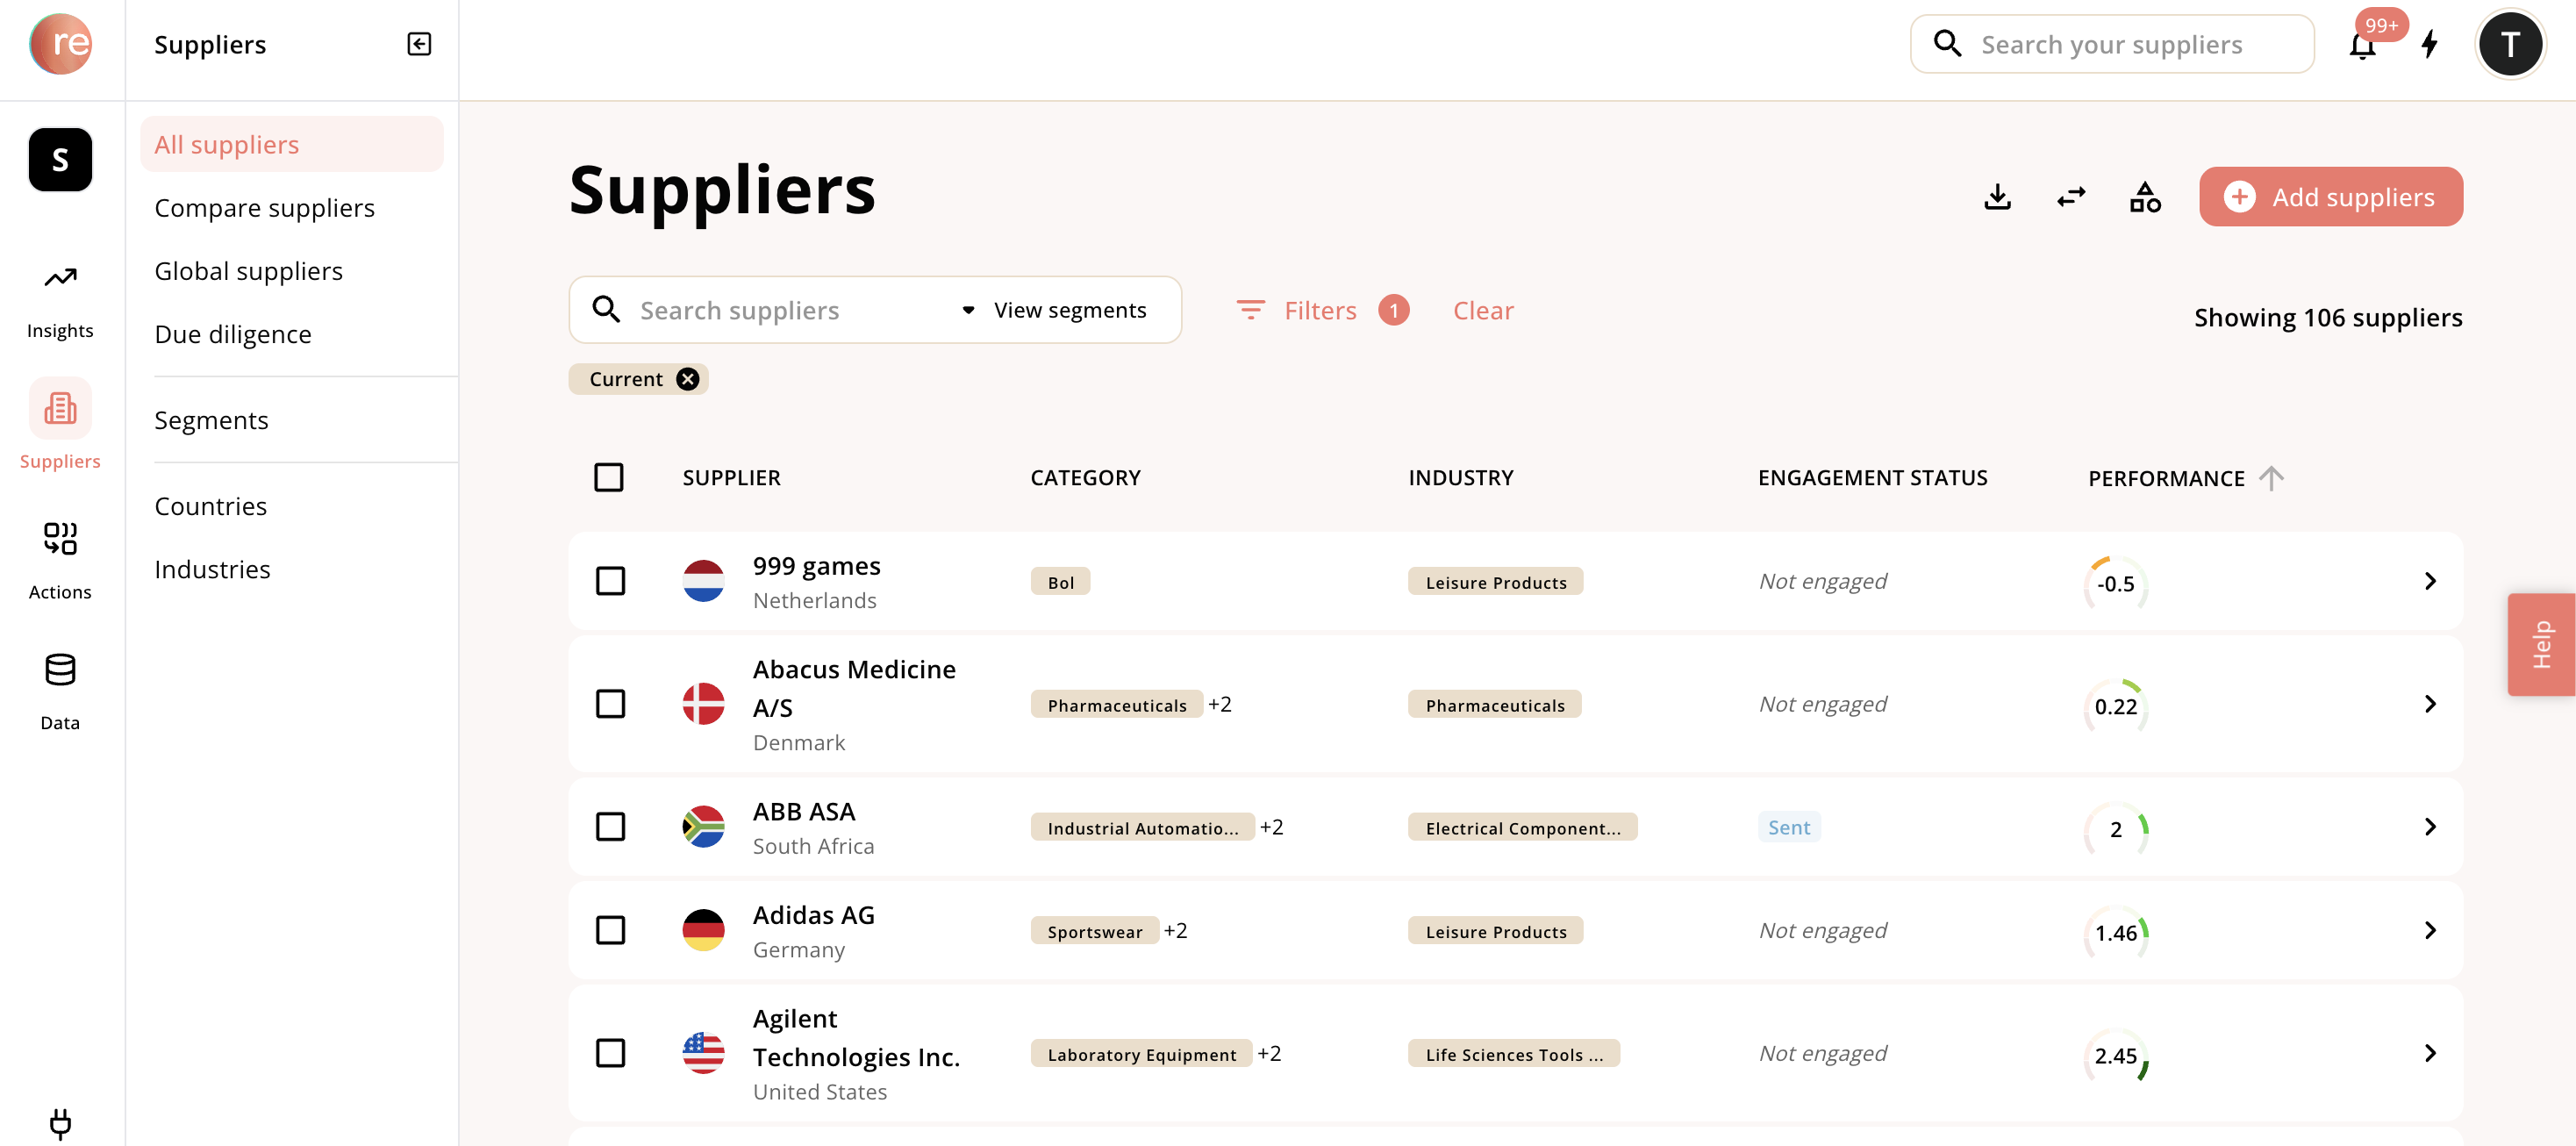
Task: Click the Abacus Medicine performance score gauge
Action: 2115,706
